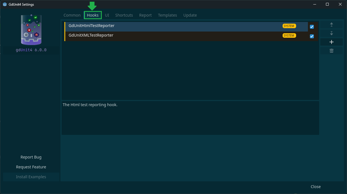Click the Request Feature button
This screenshot has width=347, height=194.
coord(31,167)
